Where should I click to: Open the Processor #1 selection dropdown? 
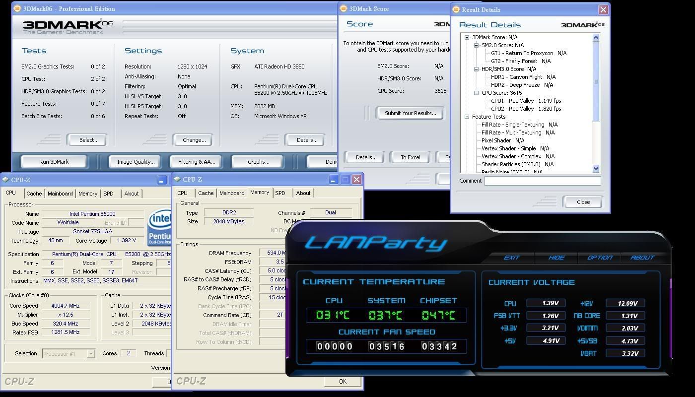[91, 354]
